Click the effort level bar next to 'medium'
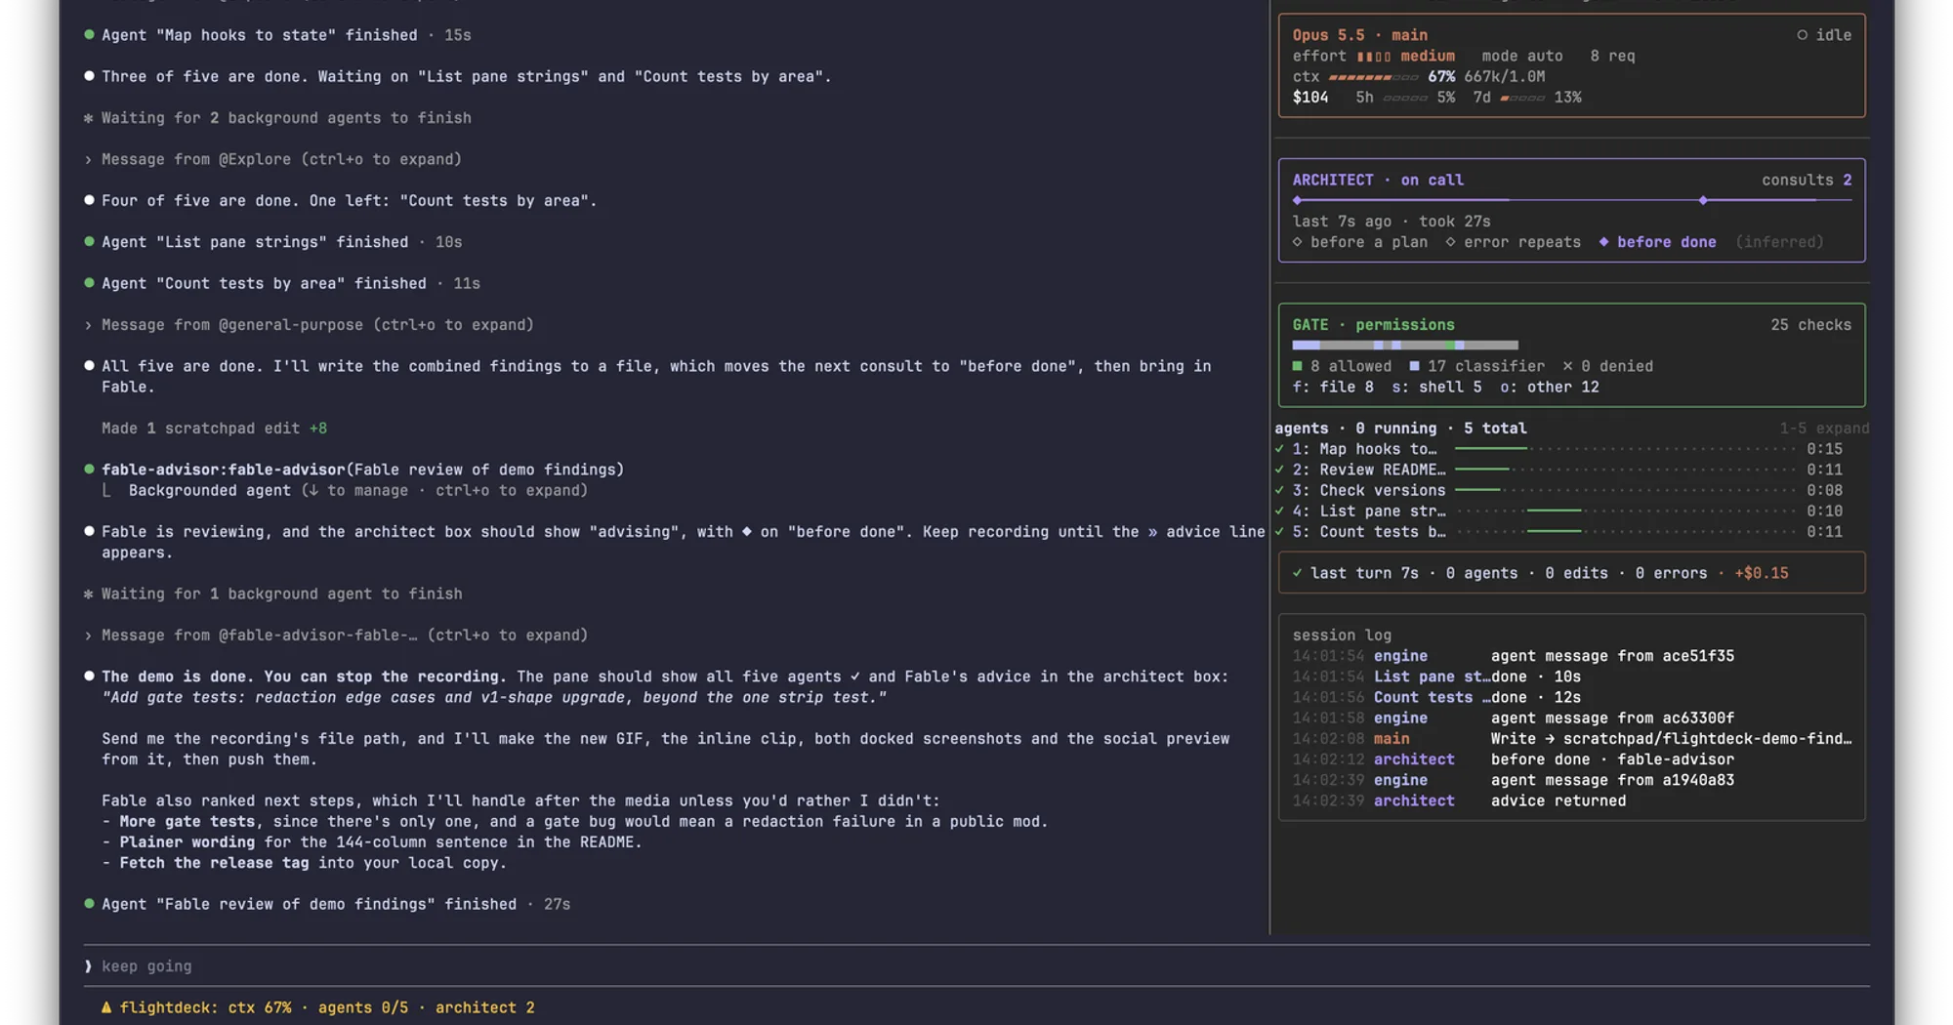The height and width of the screenshot is (1025, 1953). coord(1374,56)
